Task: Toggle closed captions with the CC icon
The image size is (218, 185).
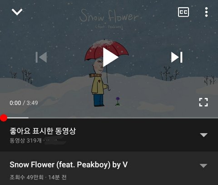Action: [183, 12]
